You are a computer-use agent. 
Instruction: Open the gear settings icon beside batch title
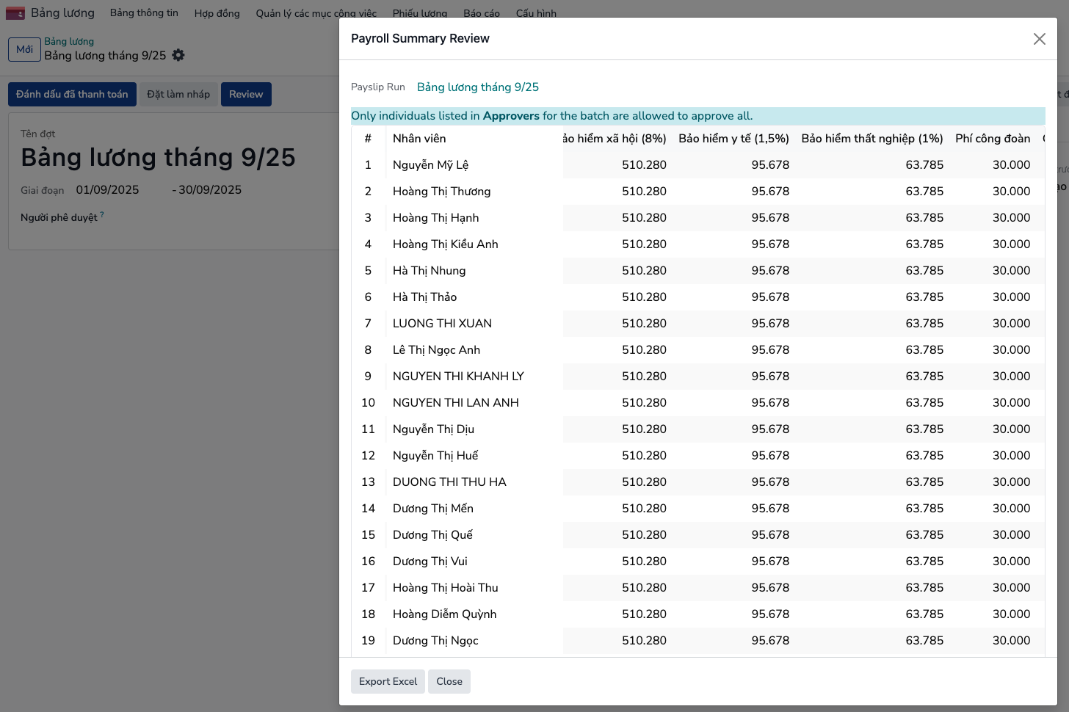[x=178, y=55]
